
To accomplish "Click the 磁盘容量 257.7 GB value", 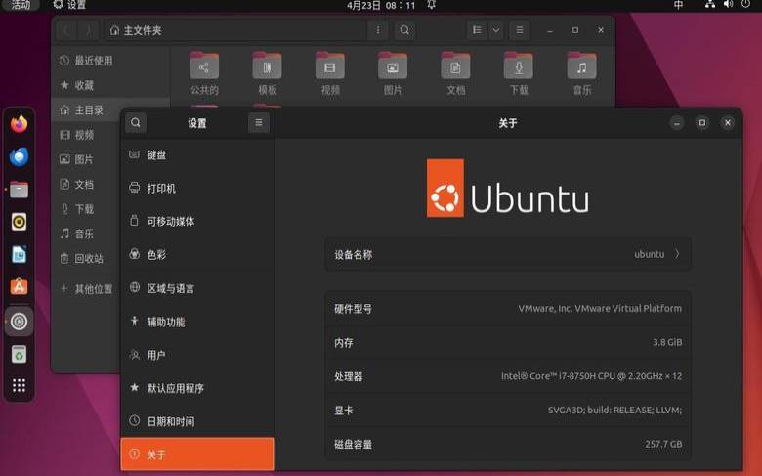I will pyautogui.click(x=663, y=444).
